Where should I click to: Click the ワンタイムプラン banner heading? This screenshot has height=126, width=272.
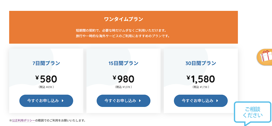tap(124, 19)
